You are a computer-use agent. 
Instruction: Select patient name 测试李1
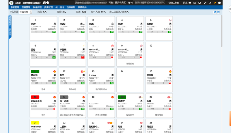tap(122, 101)
